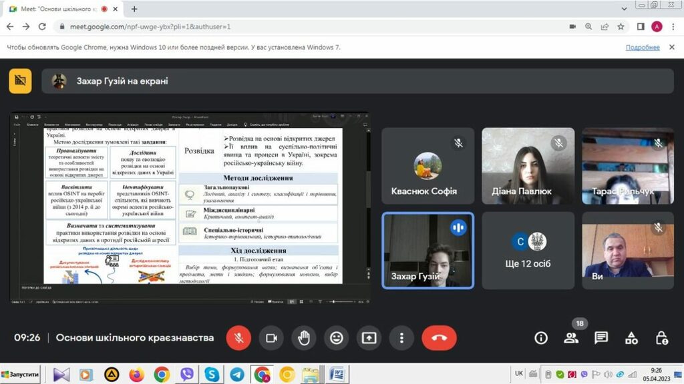The width and height of the screenshot is (684, 384).
Task: Open a new browser tab
Action: click(134, 9)
